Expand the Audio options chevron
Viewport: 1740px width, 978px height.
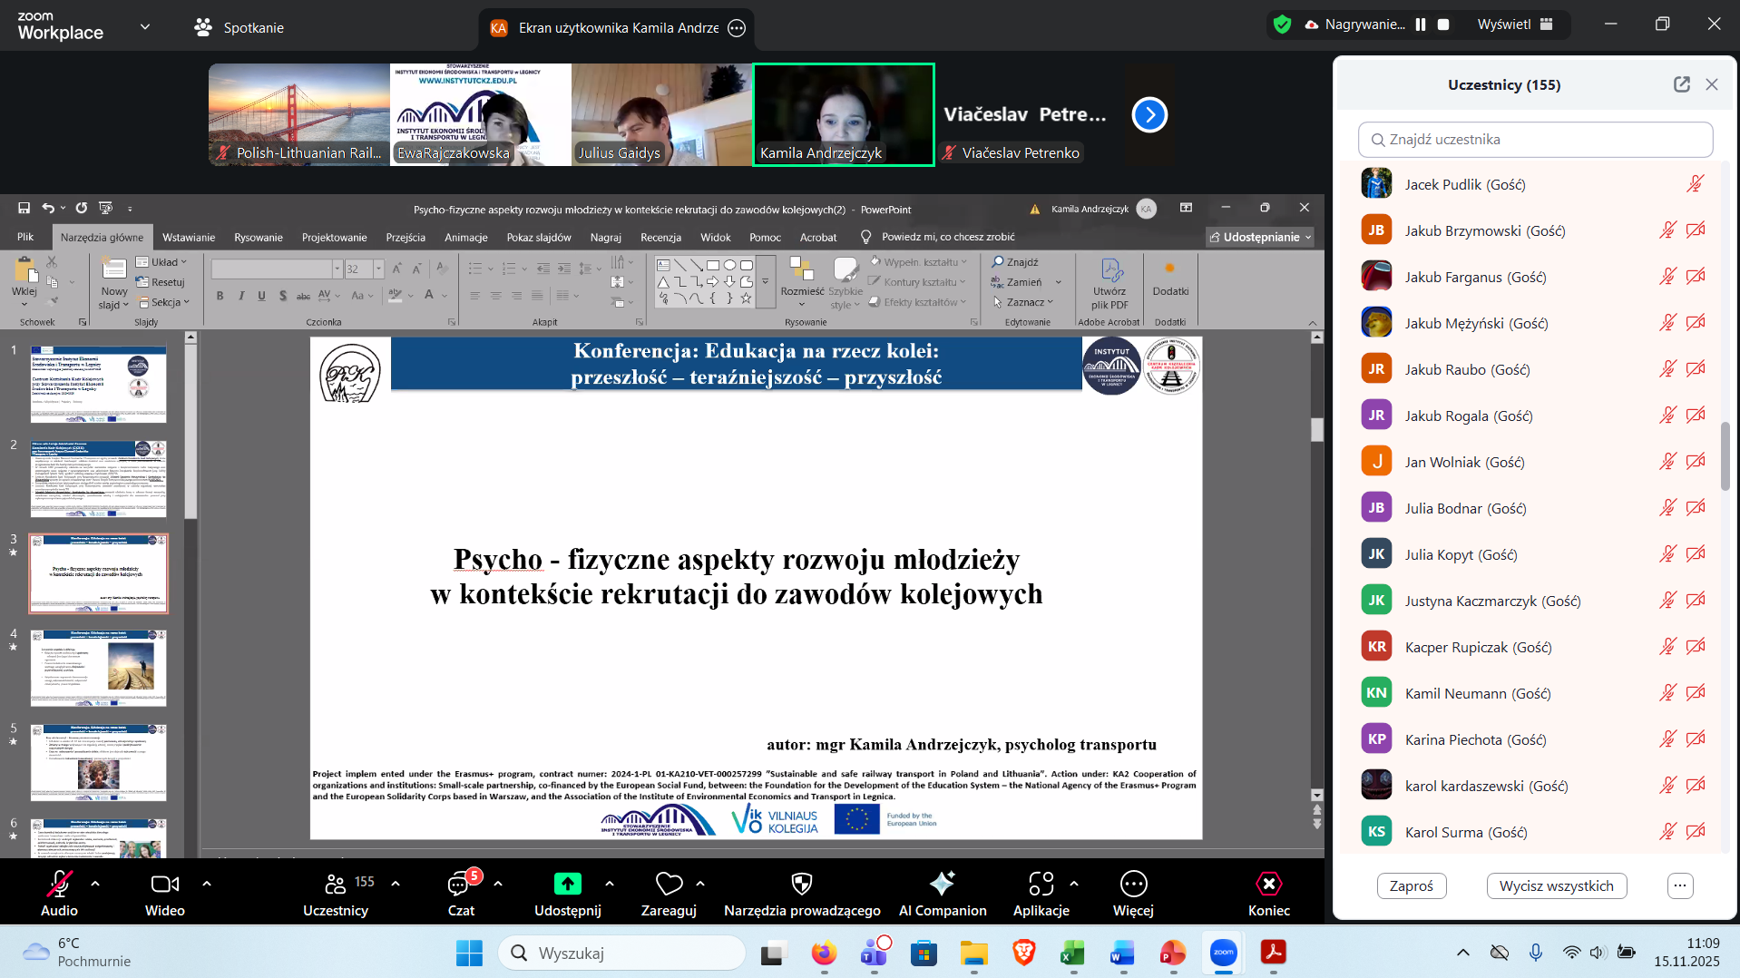[x=95, y=883]
